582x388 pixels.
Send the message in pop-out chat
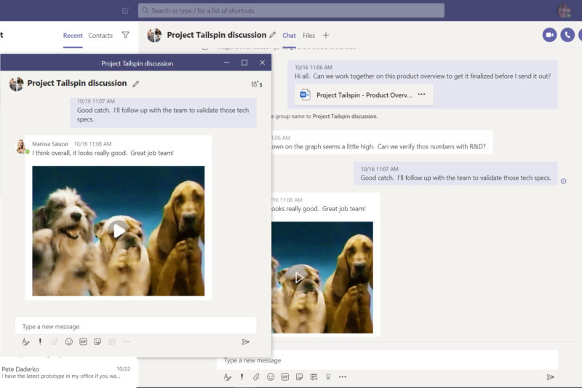coord(245,341)
